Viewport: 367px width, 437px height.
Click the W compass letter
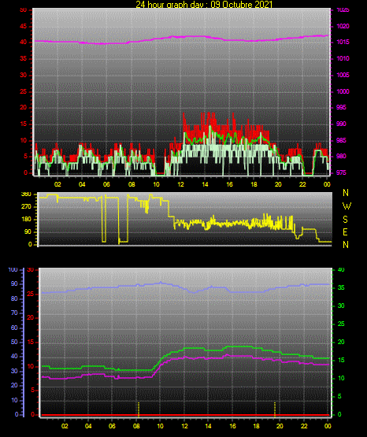(347, 206)
